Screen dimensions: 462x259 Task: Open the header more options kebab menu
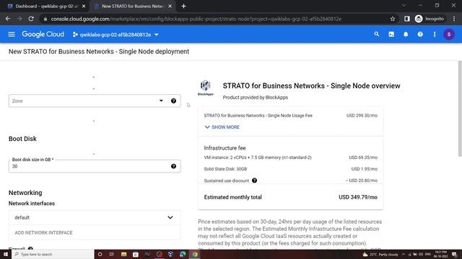(x=435, y=35)
